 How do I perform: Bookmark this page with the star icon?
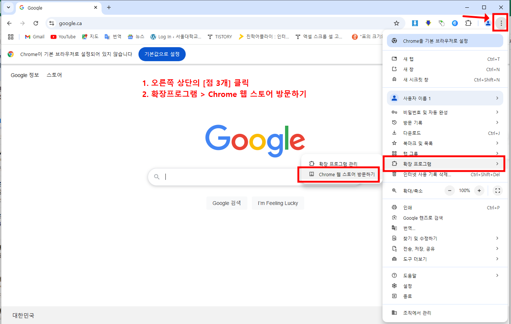point(397,23)
